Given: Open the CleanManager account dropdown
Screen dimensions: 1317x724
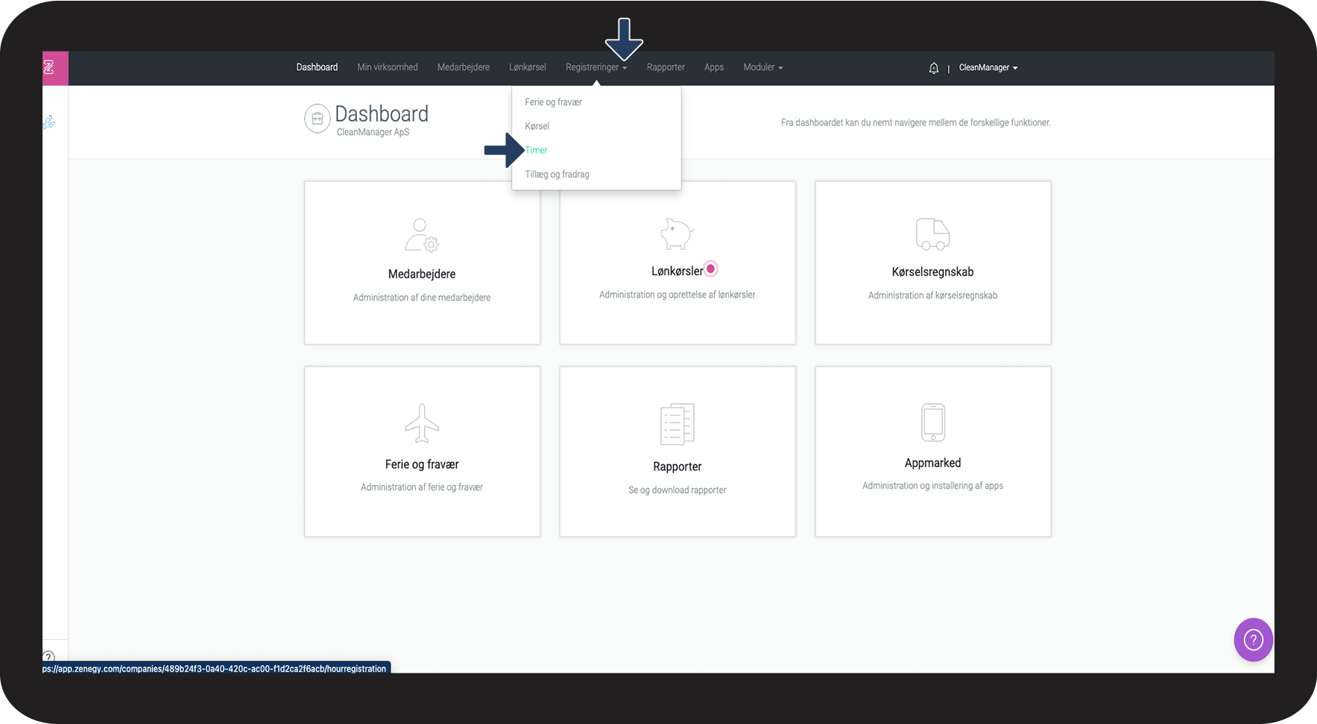Looking at the screenshot, I should (x=988, y=68).
